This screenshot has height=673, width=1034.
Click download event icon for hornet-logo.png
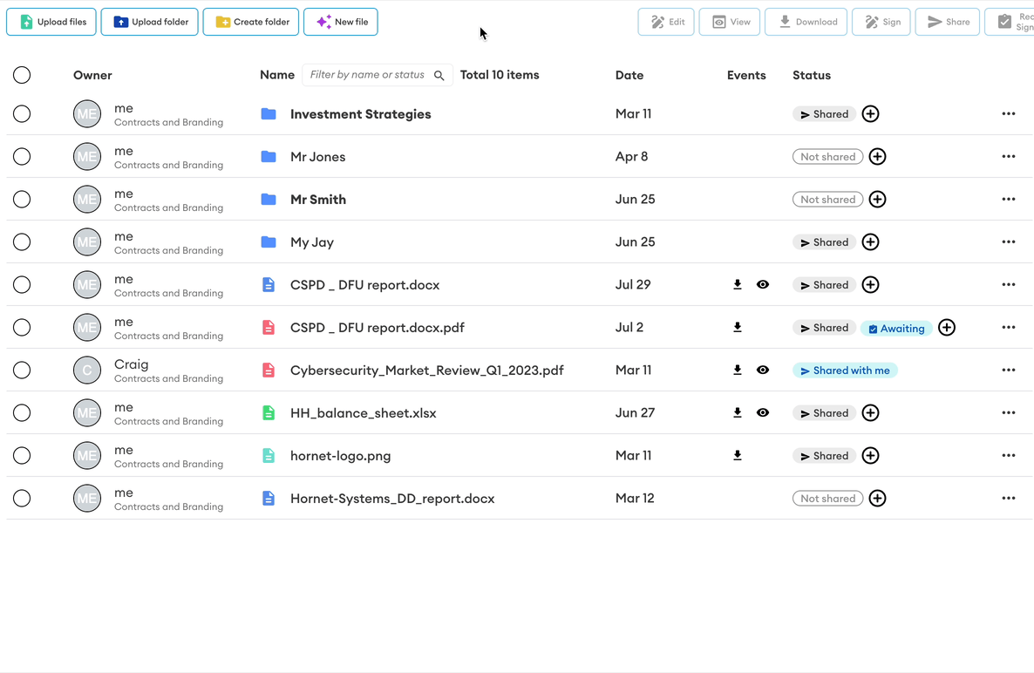pyautogui.click(x=738, y=455)
